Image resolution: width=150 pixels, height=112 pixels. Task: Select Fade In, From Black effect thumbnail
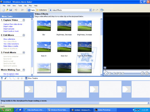coord(85,47)
